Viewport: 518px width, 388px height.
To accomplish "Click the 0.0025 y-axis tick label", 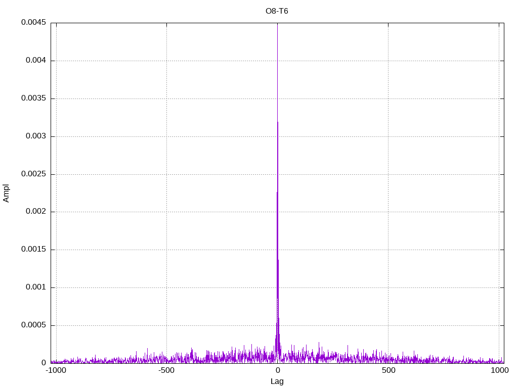I will tap(34, 174).
